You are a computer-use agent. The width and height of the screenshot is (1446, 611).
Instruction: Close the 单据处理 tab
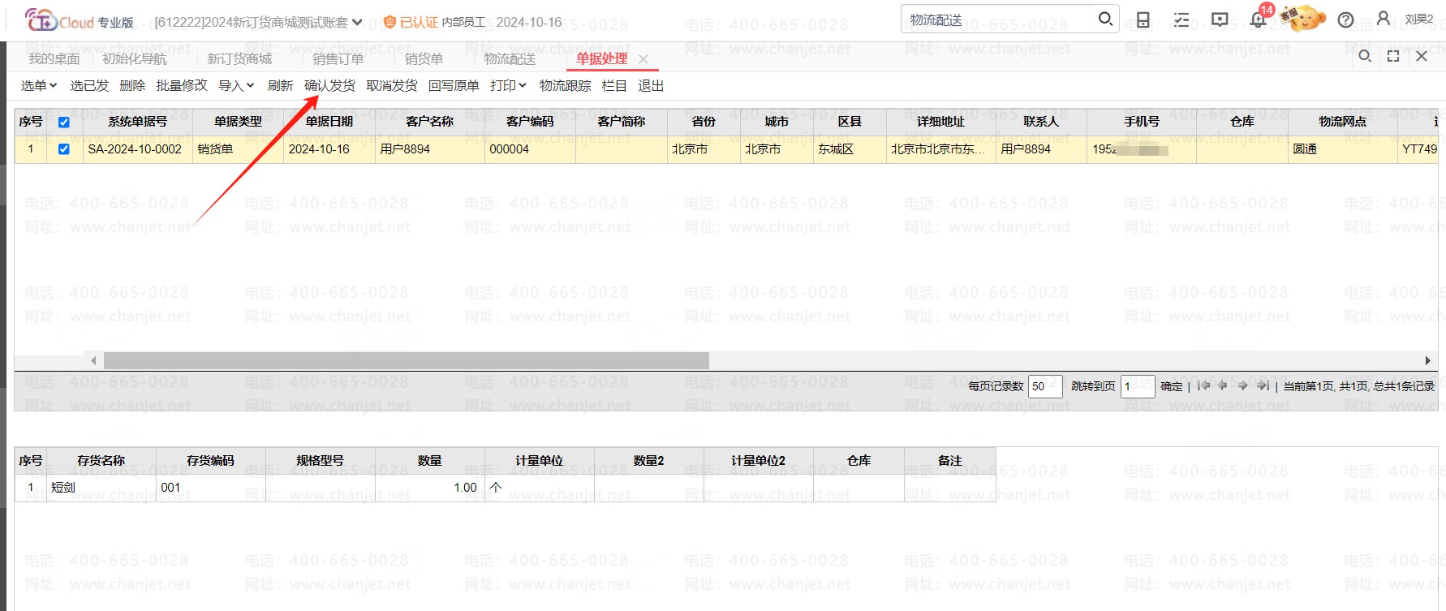643,59
